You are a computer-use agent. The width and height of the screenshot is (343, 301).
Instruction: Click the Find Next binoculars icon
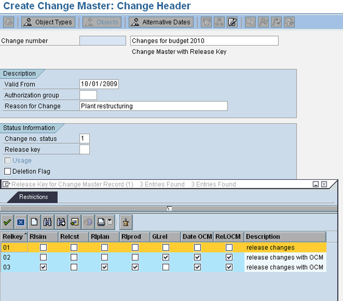[x=61, y=222]
